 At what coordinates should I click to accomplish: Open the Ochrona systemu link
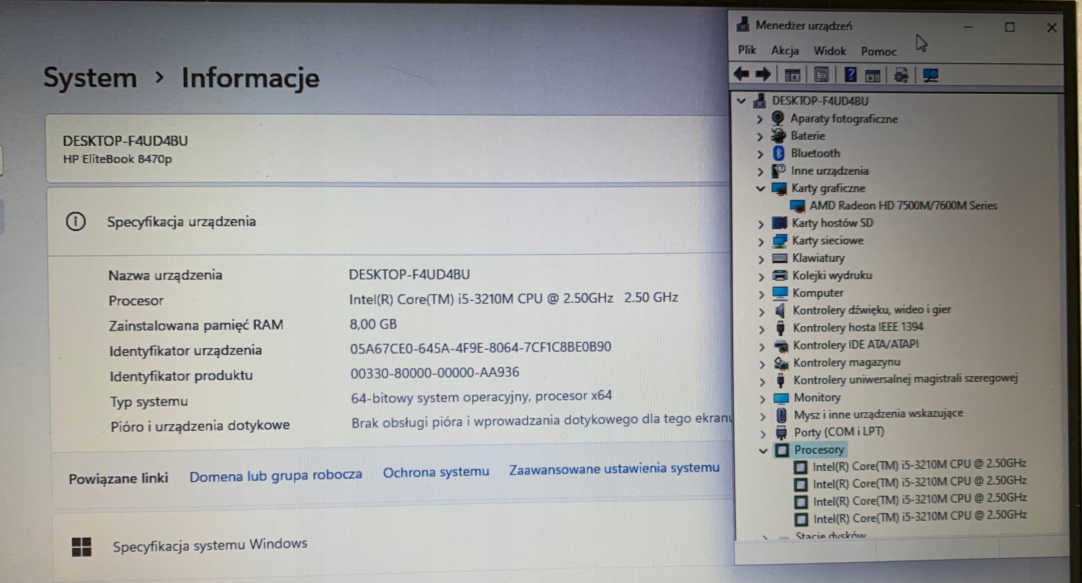[x=436, y=472]
